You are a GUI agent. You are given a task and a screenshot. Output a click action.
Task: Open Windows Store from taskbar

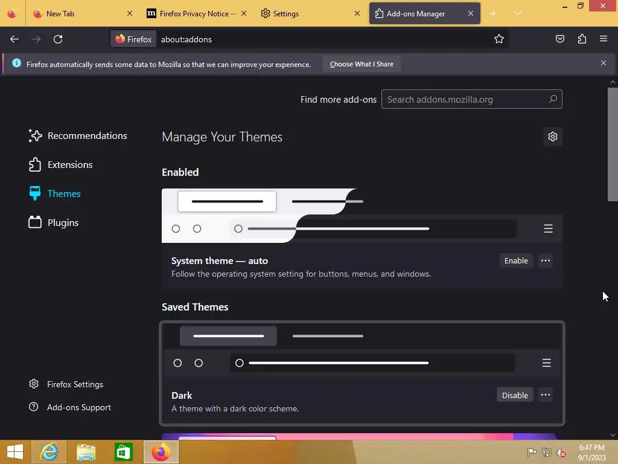123,452
